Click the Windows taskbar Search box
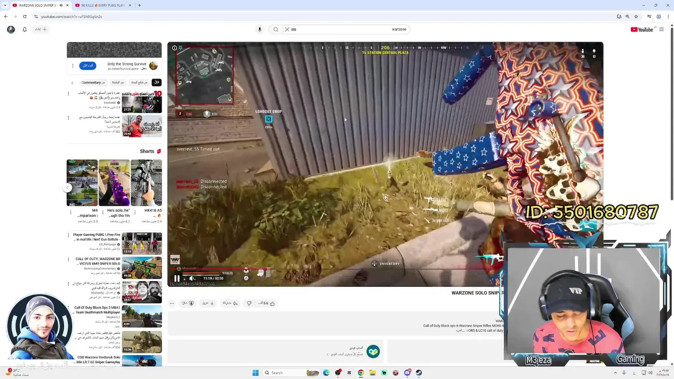 (291, 373)
